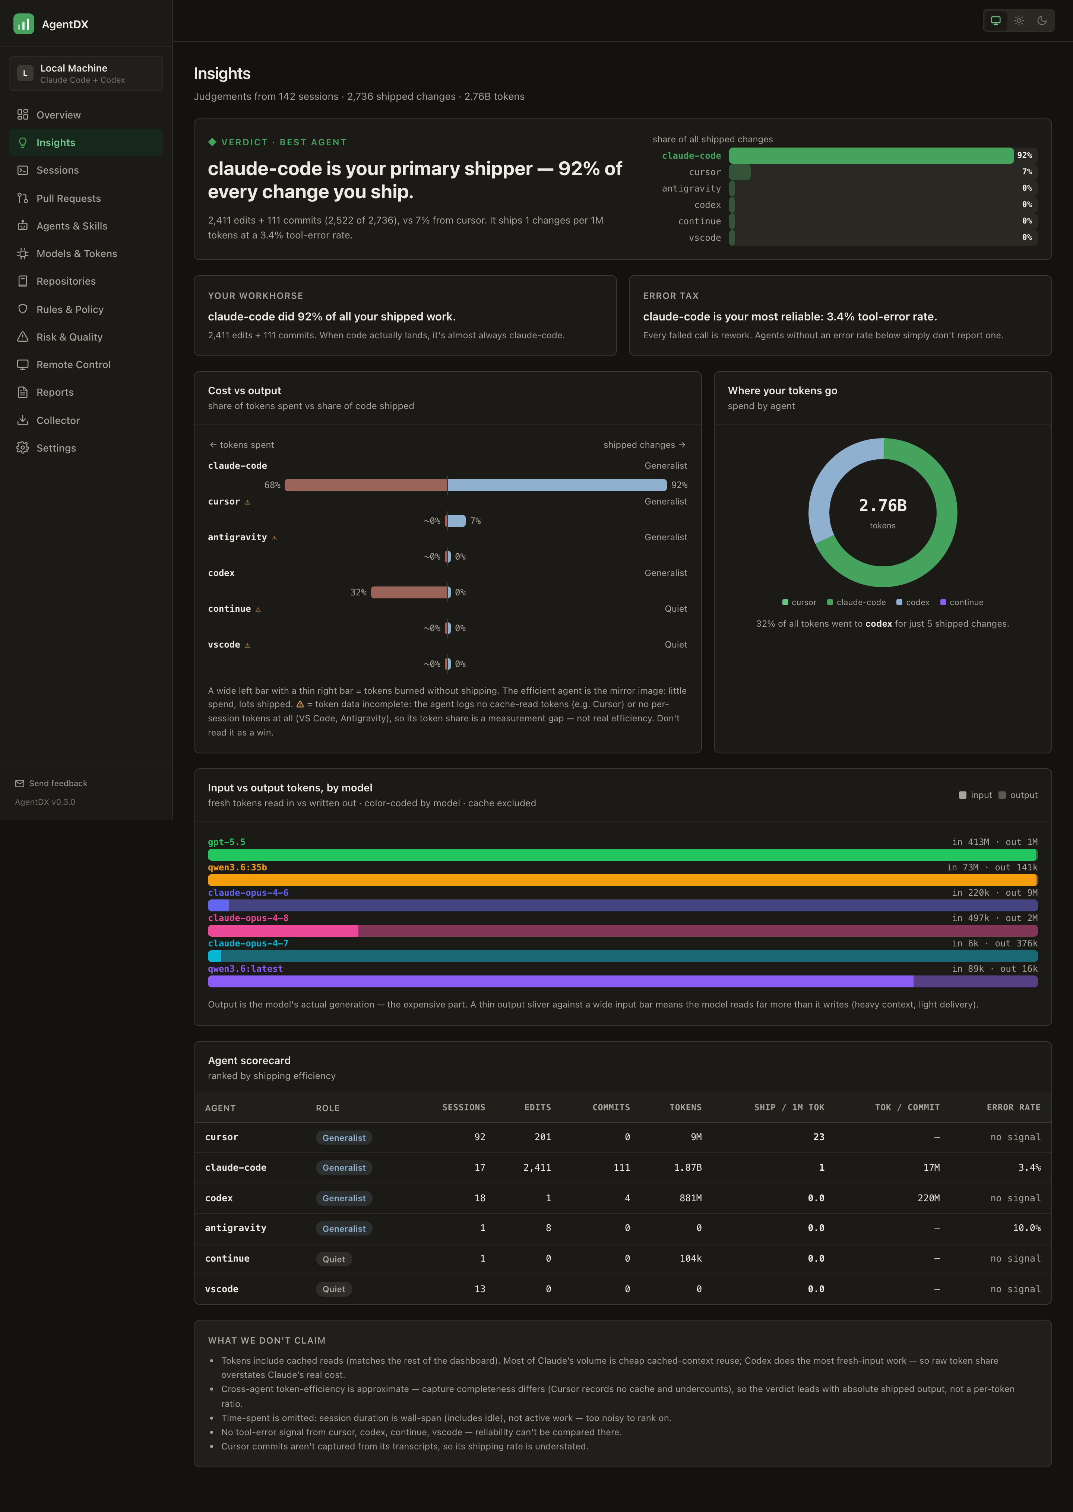Toggle the output legend entry
The height and width of the screenshot is (1512, 1073).
[1018, 795]
